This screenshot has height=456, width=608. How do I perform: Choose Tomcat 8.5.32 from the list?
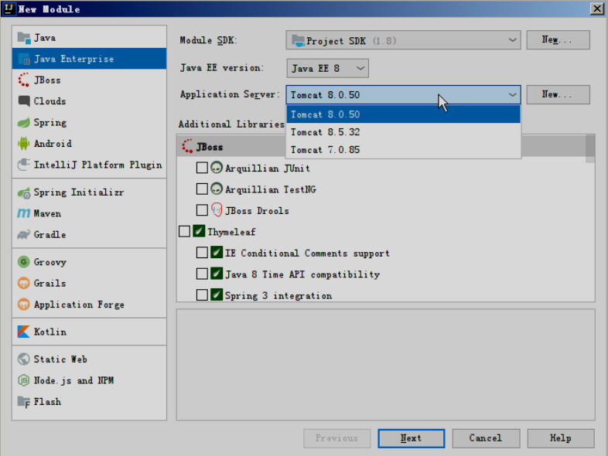403,132
